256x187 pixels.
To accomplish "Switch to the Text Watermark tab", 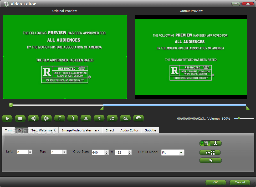I will pos(43,130).
